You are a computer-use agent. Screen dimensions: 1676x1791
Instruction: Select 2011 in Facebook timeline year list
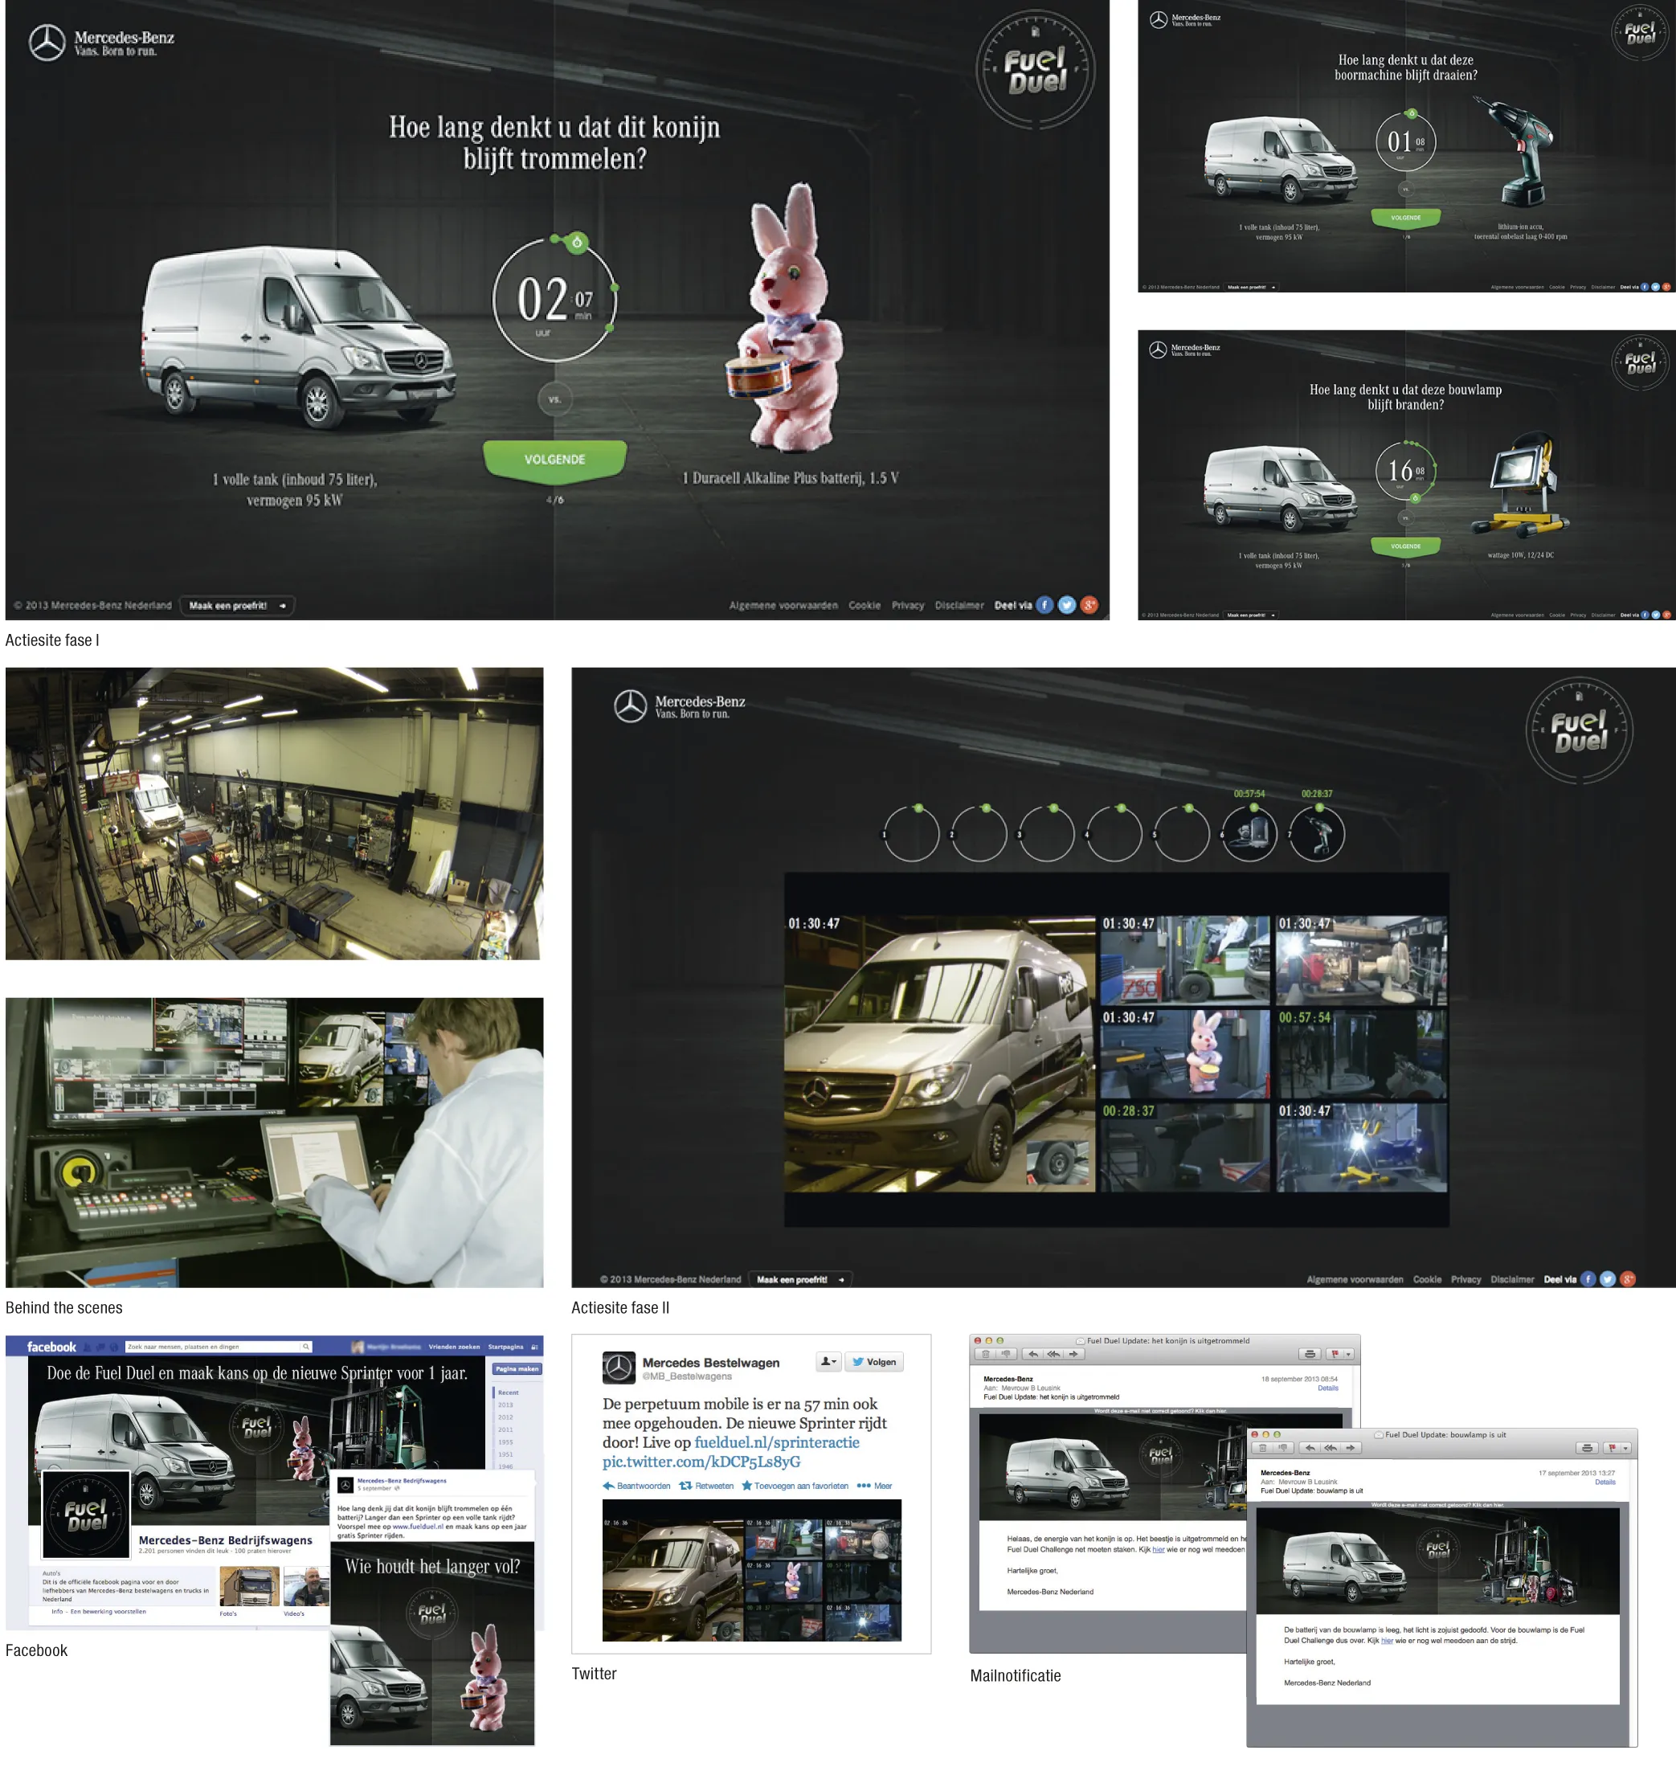click(x=505, y=1429)
